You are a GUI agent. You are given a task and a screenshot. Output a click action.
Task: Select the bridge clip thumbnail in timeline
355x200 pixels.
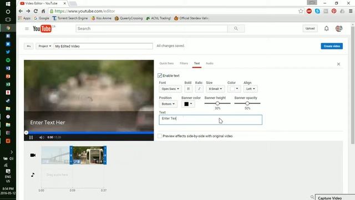(x=55, y=155)
